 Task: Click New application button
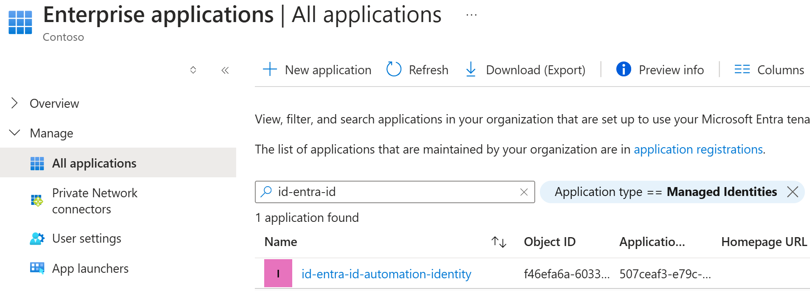[x=317, y=70]
